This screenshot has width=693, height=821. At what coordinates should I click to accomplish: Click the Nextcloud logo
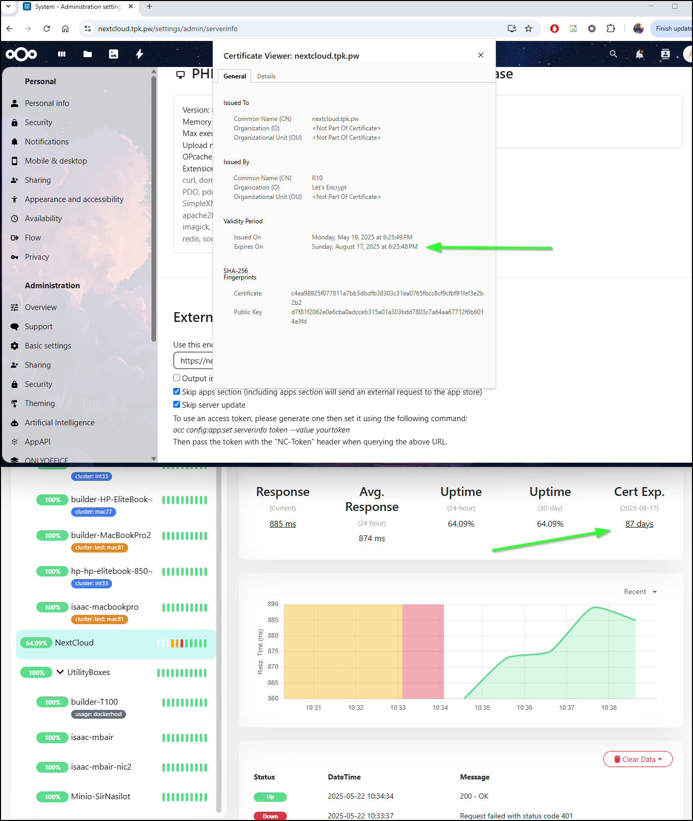pyautogui.click(x=21, y=54)
